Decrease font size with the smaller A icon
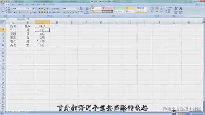This screenshot has width=205, height=115. click(36, 9)
